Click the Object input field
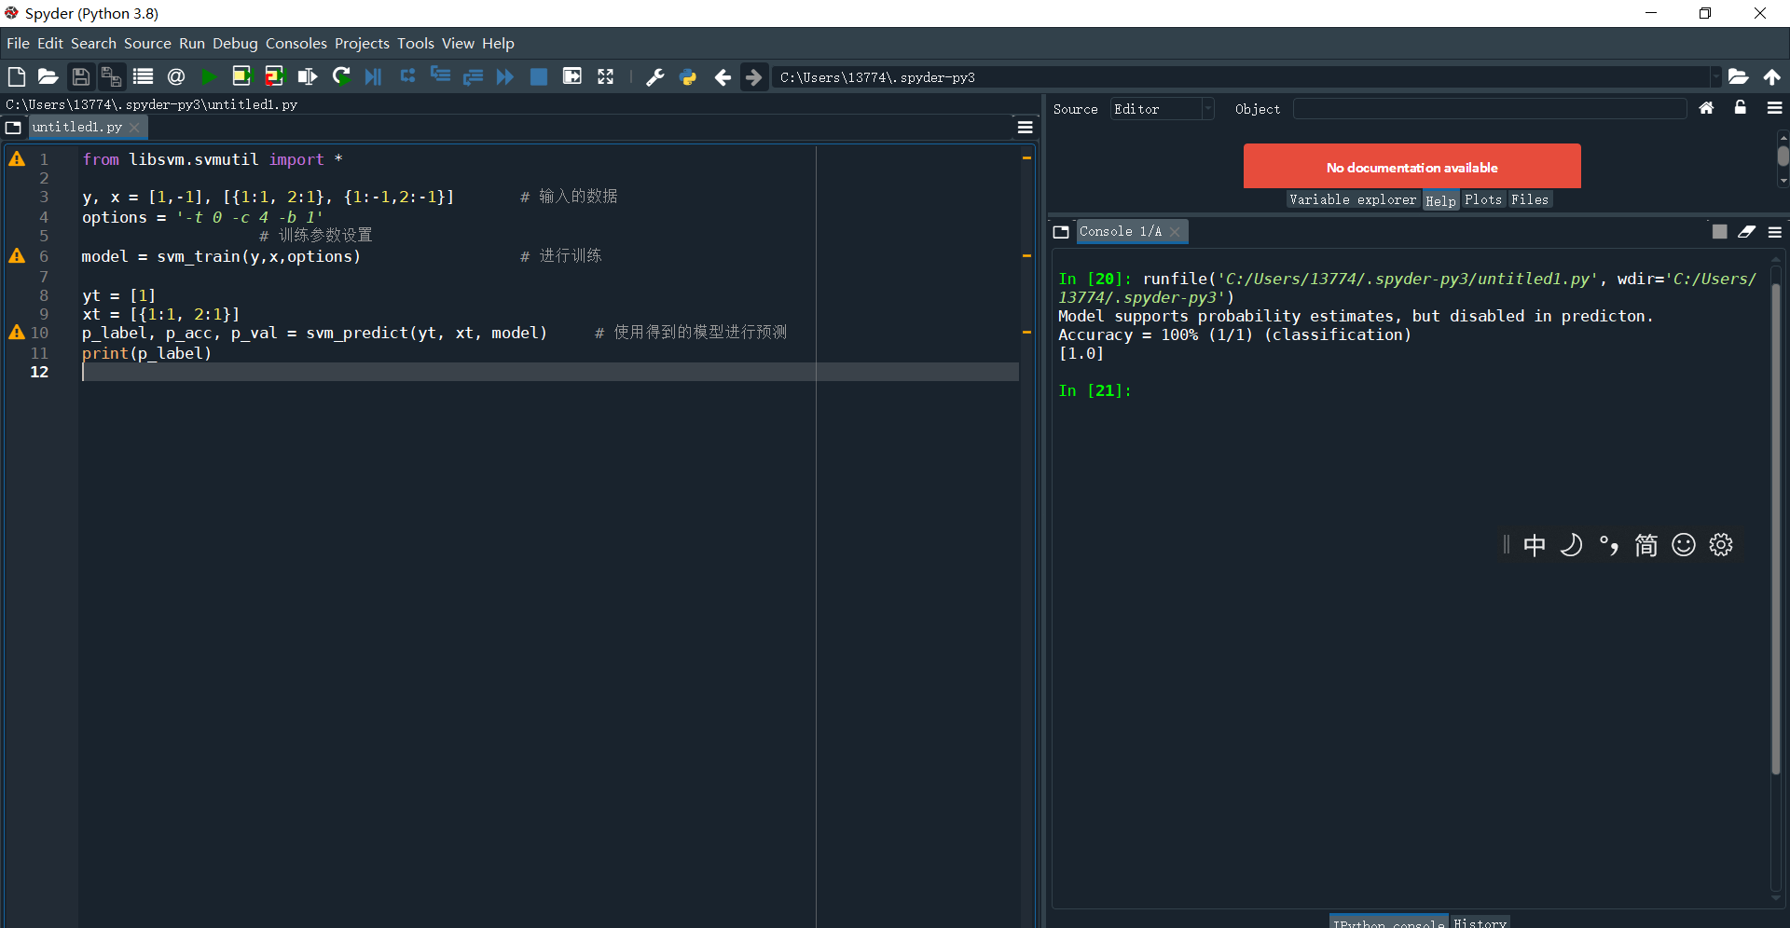Viewport: 1790px width, 928px height. 1490,109
